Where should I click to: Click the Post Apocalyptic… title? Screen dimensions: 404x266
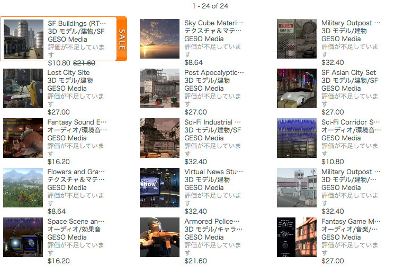pos(214,72)
